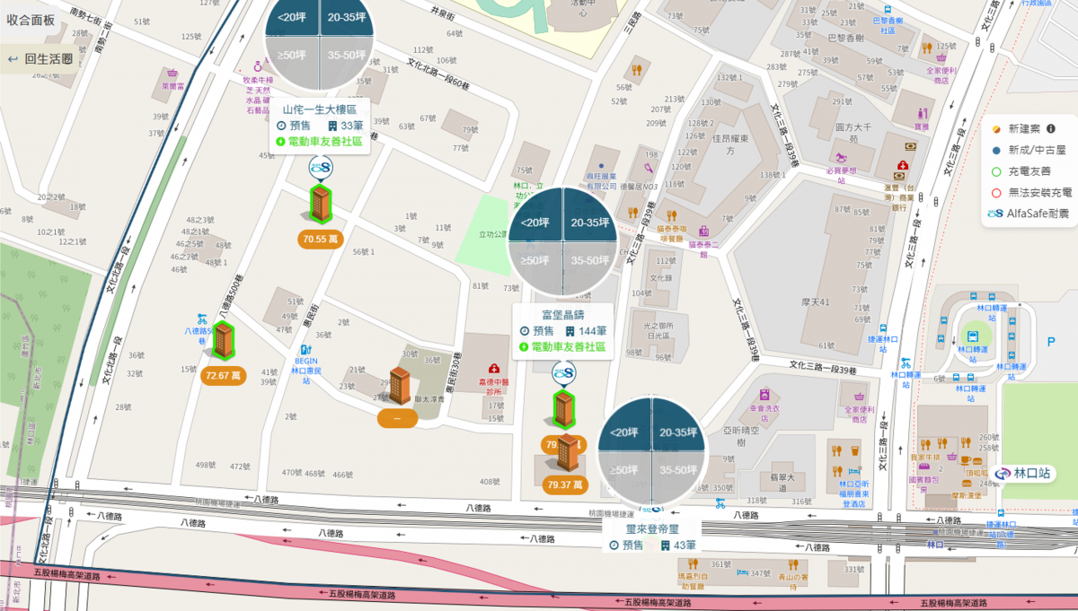Select <20坪 quadrant above 山佬一生大樓區

click(290, 17)
